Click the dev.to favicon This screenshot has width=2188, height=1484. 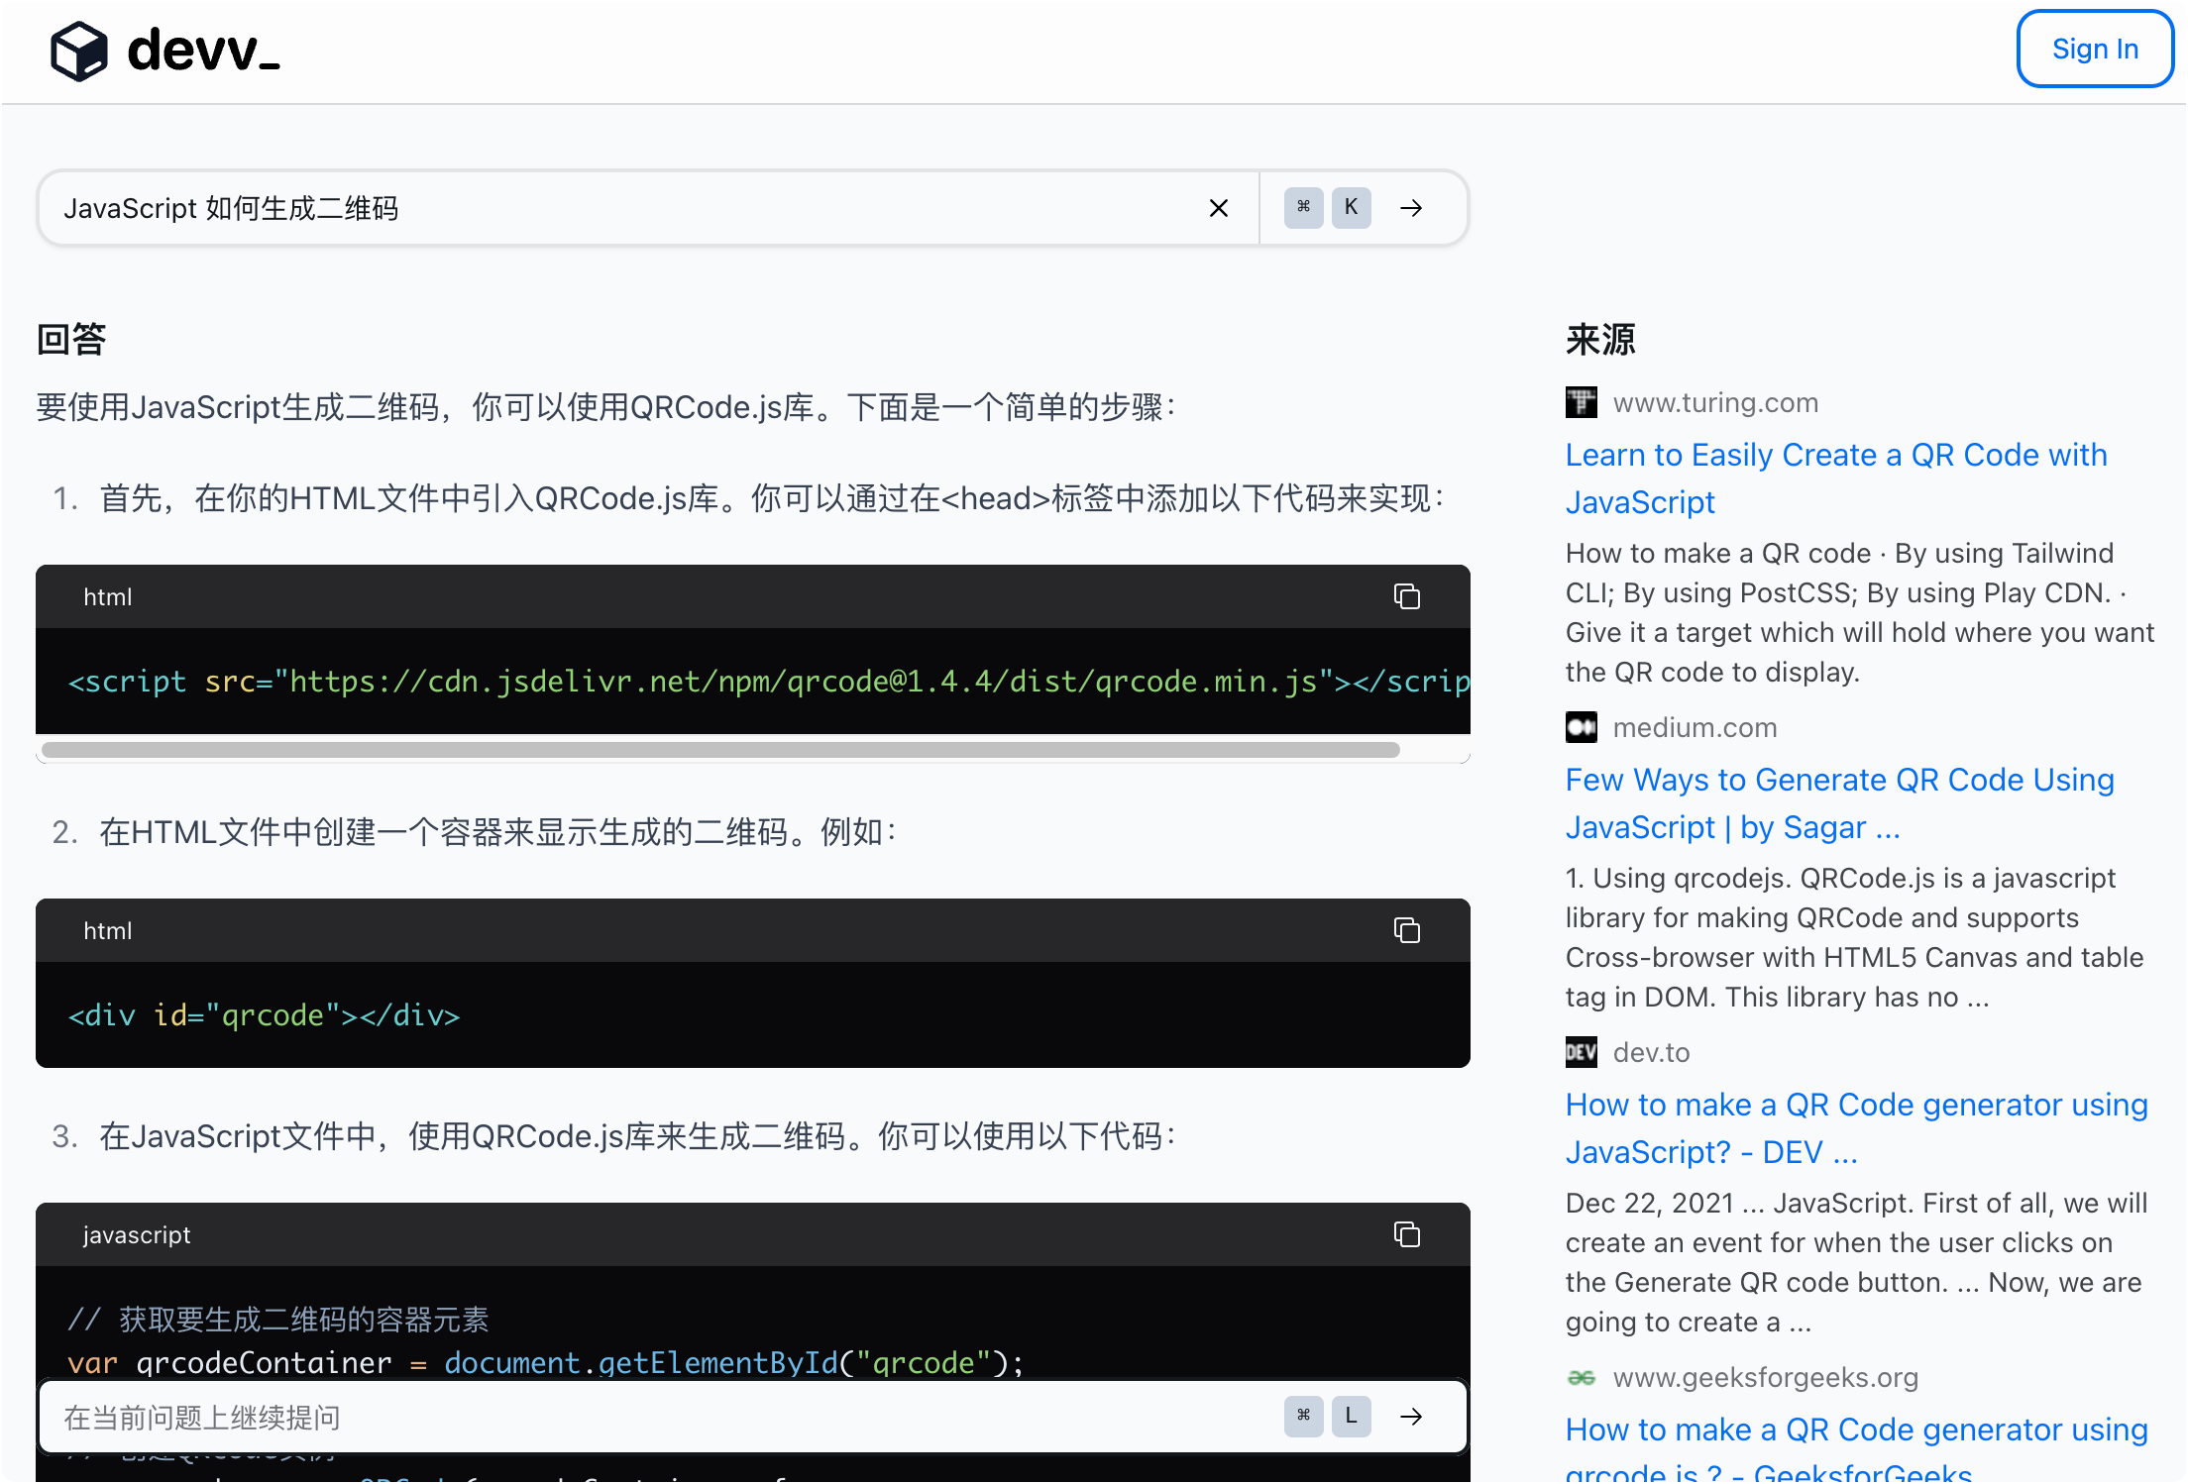coord(1582,1052)
